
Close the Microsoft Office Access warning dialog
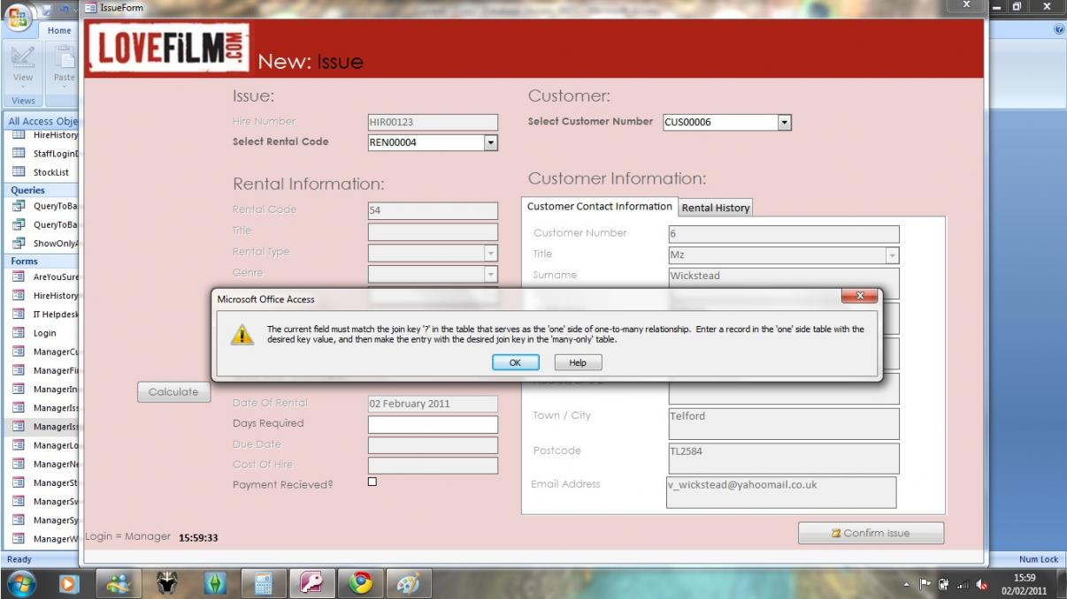(x=859, y=297)
